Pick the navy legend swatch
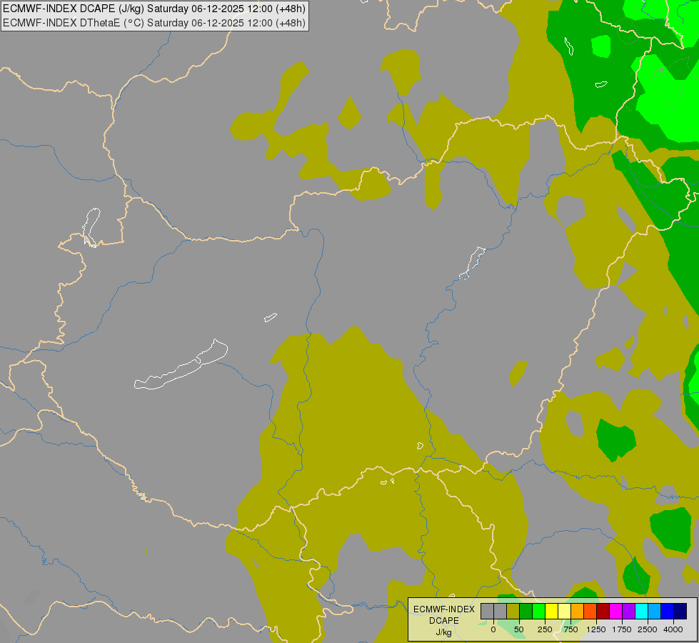Viewport: 699px width, 643px height. [x=680, y=611]
